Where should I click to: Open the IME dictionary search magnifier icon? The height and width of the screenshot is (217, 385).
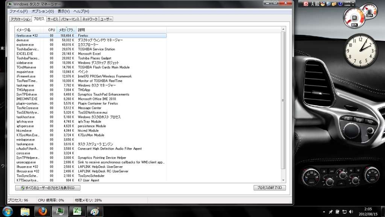(329, 4)
